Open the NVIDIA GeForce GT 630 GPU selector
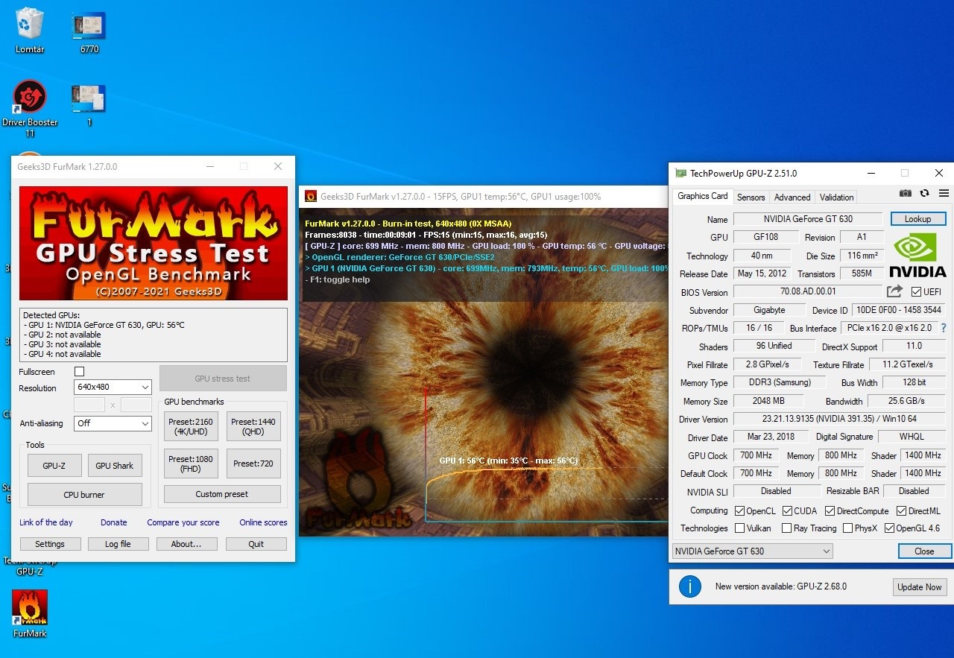The image size is (954, 658). pos(752,551)
